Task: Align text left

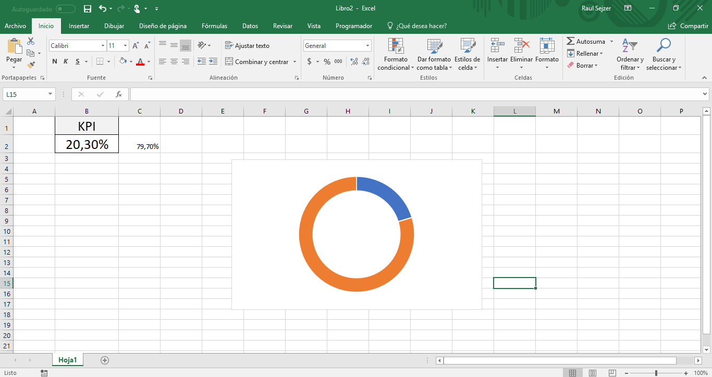Action: point(163,61)
